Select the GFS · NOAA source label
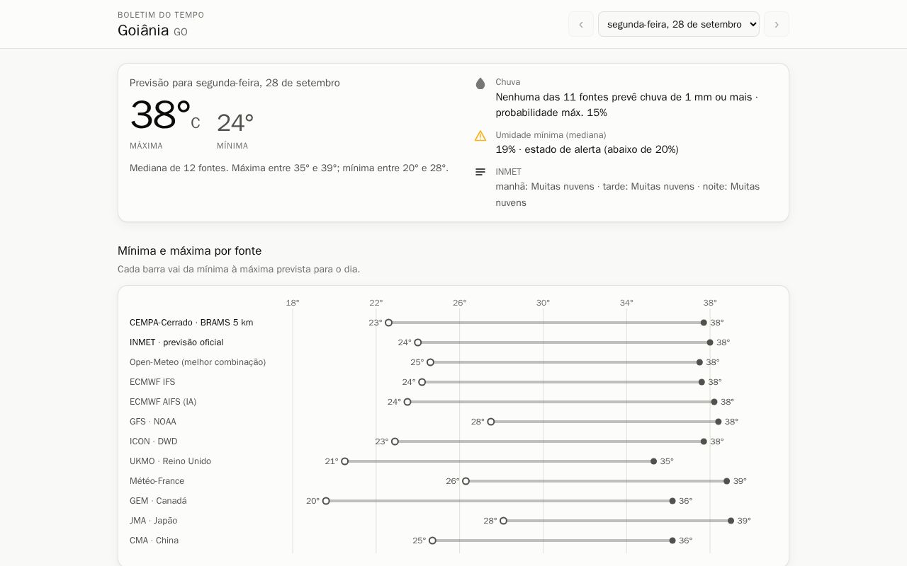This screenshot has width=907, height=566. coord(153,422)
